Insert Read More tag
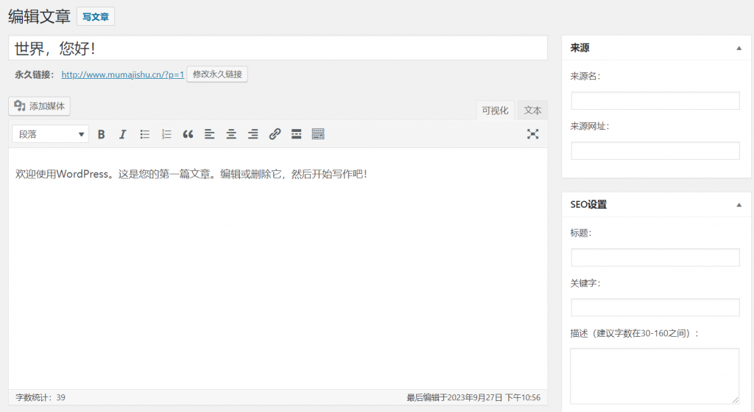754x412 pixels. tap(296, 134)
